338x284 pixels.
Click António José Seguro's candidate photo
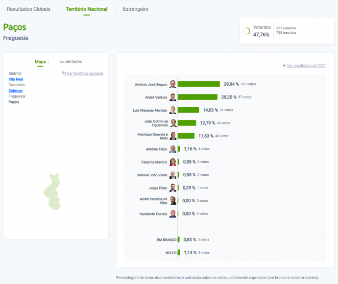[x=172, y=84]
